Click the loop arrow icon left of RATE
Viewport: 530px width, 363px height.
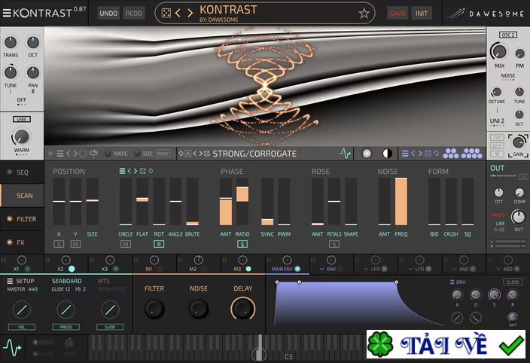93,154
